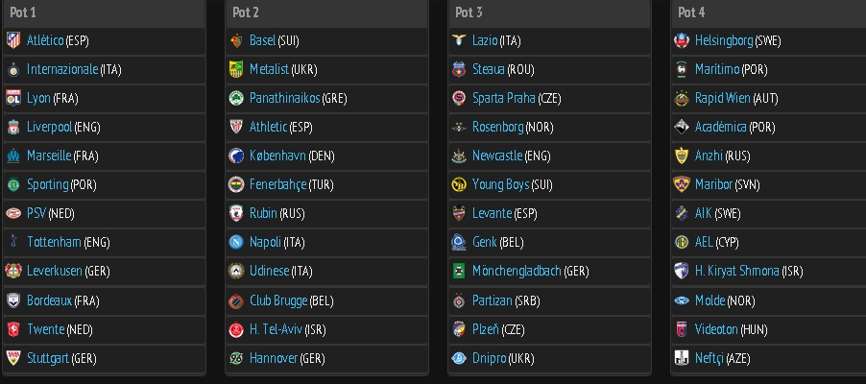Click the Hannover club crest icon

pos(236,358)
